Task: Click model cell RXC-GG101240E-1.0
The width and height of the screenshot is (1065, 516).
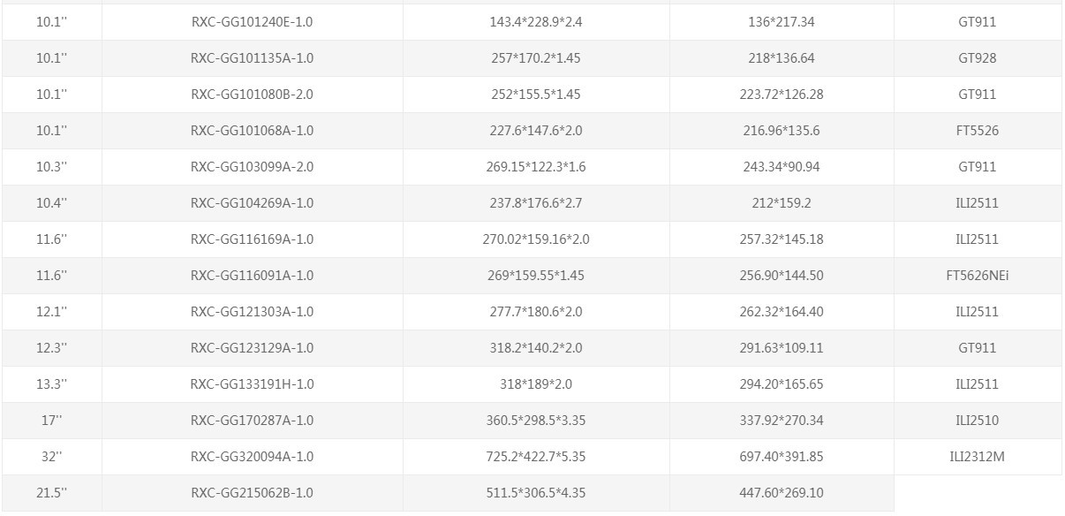Action: coord(252,22)
